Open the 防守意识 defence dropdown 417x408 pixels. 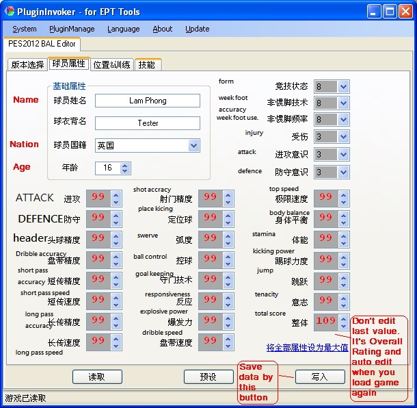[x=343, y=172]
